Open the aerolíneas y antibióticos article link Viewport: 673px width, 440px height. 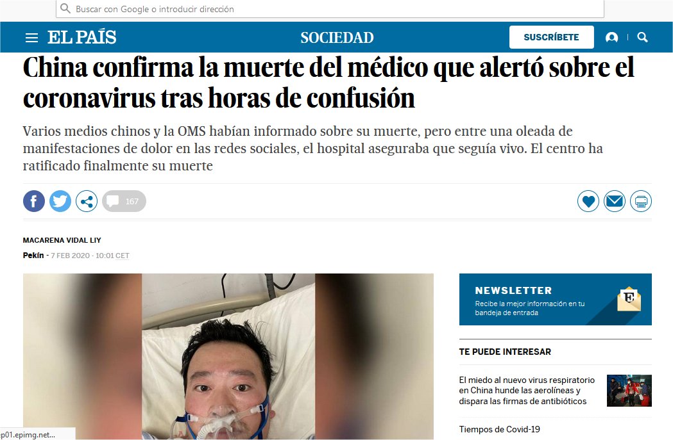(x=527, y=390)
